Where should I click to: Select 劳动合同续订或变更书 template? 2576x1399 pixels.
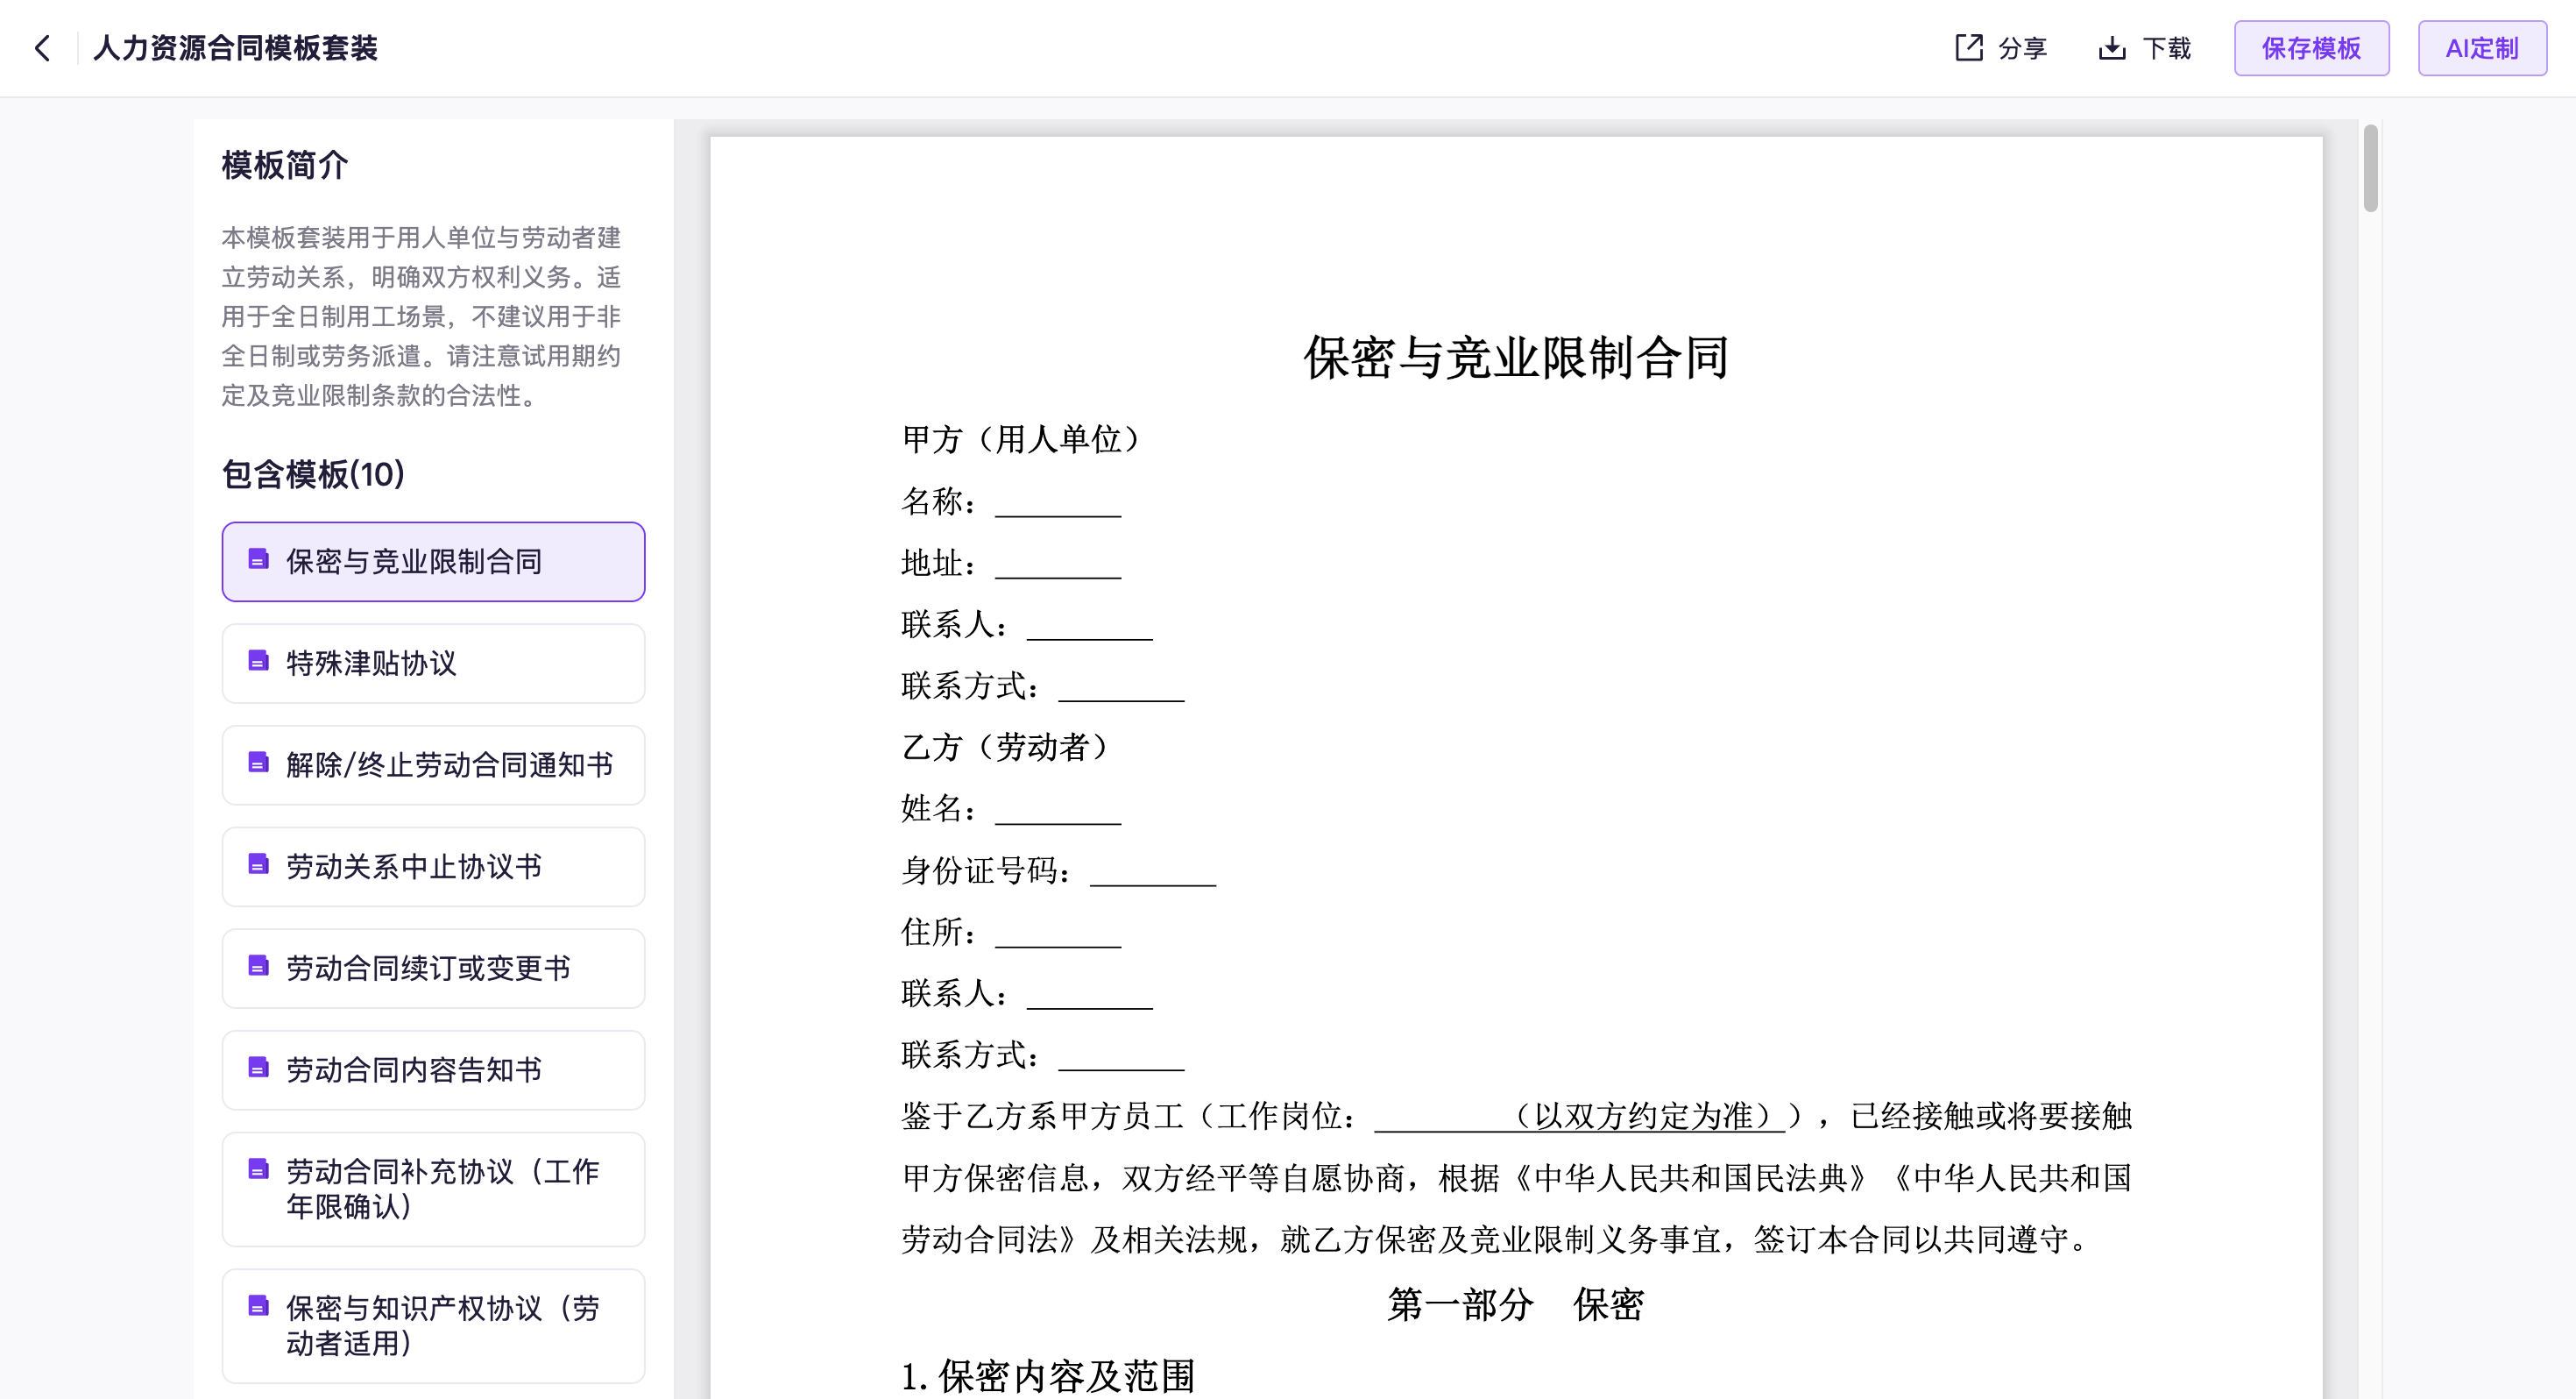433,969
